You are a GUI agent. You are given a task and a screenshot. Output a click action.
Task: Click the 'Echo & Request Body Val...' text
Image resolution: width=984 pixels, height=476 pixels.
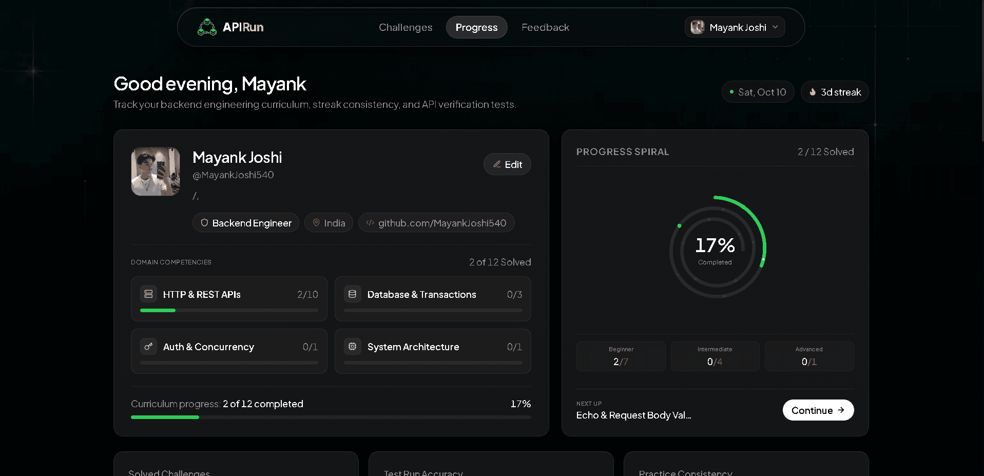point(633,415)
